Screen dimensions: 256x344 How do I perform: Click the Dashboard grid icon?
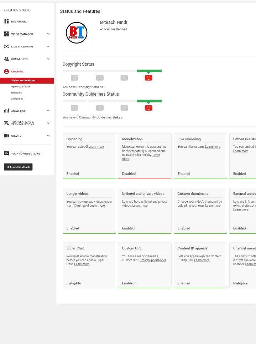[x=6, y=21]
